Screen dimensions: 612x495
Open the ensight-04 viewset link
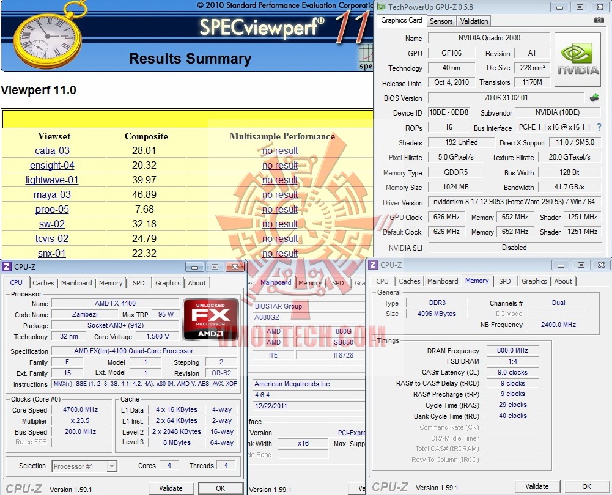(52, 166)
